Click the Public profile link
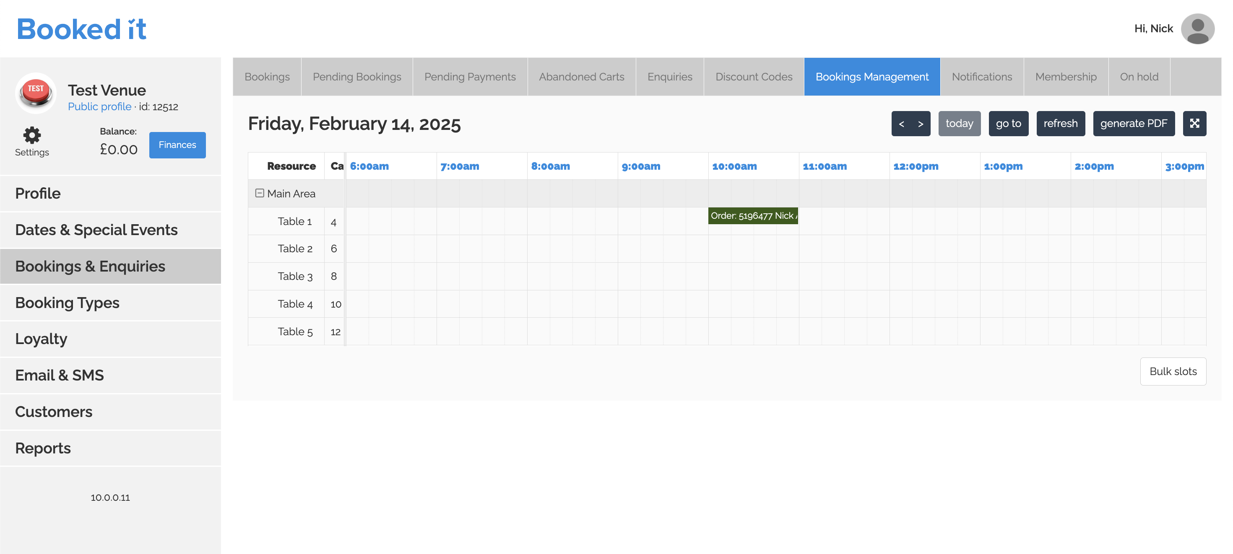The width and height of the screenshot is (1233, 554). pos(99,107)
